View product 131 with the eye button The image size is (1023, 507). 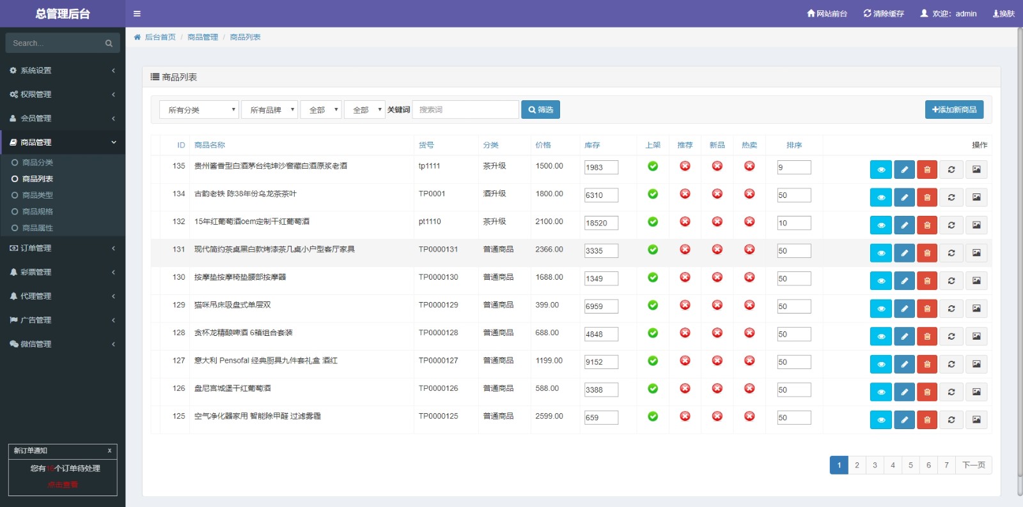pos(881,253)
